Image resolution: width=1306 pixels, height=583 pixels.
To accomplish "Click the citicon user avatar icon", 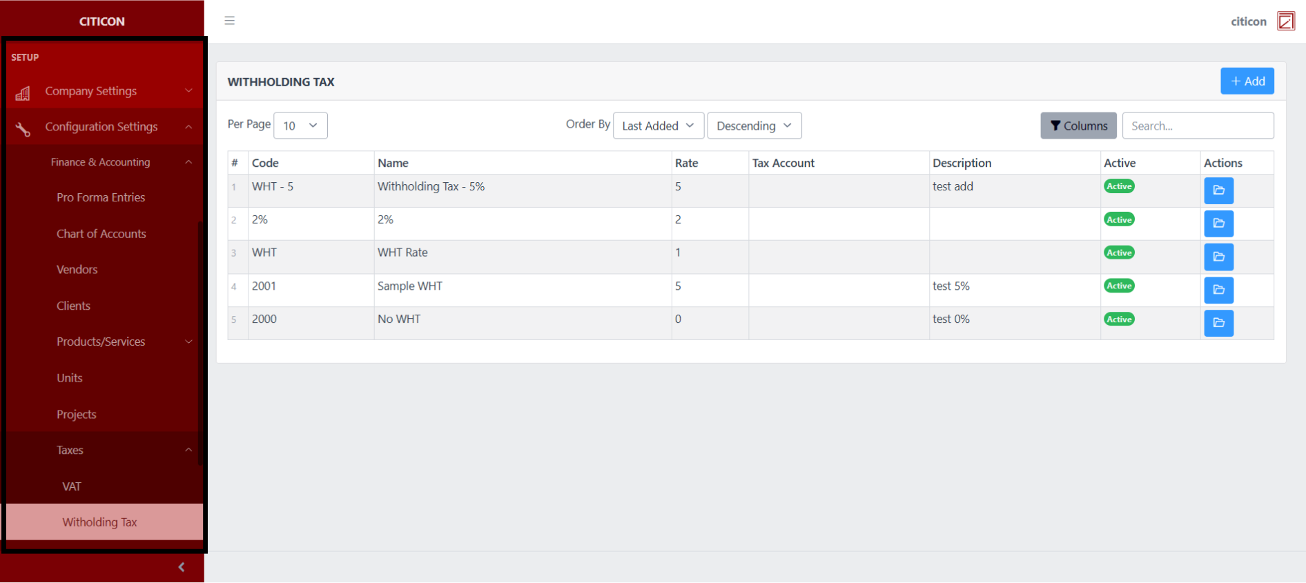I will [x=1286, y=21].
